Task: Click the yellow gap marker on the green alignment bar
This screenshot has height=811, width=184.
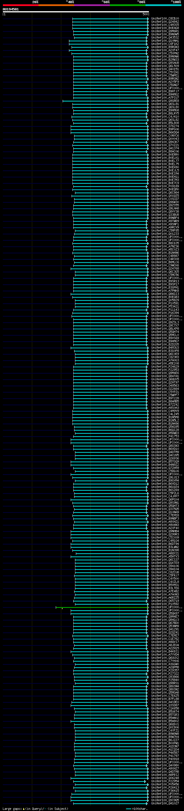Action: pyautogui.click(x=62, y=608)
